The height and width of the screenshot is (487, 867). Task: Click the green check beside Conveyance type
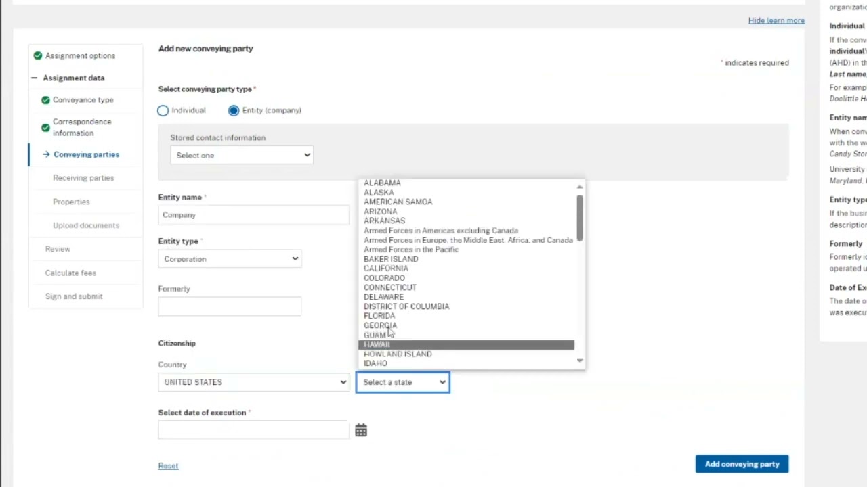(x=45, y=100)
